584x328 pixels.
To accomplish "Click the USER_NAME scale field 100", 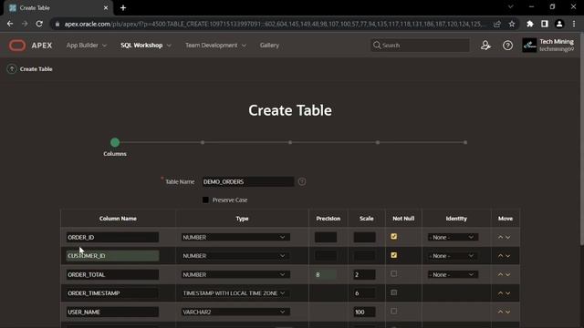I will click(x=364, y=312).
